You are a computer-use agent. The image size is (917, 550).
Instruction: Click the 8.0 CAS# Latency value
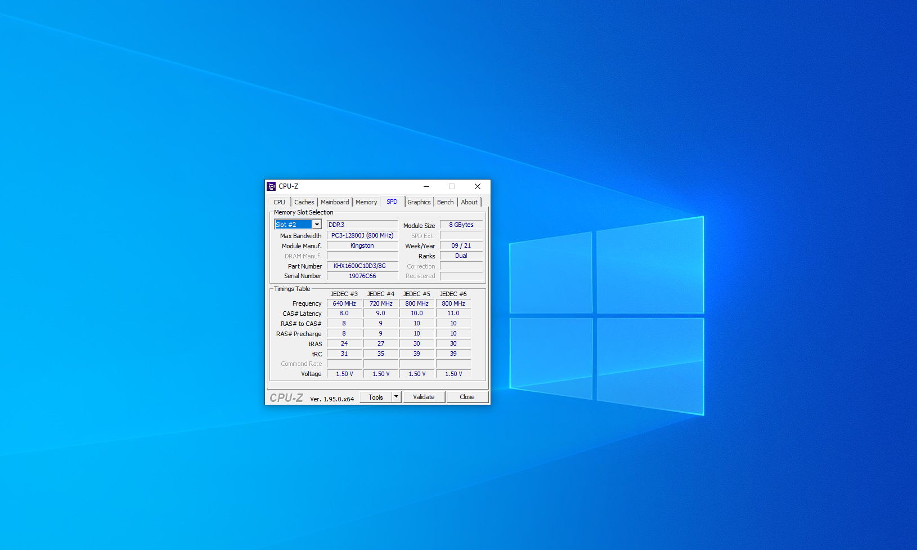pyautogui.click(x=344, y=313)
